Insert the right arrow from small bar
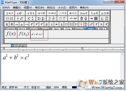The image size is (126, 91). 27,24
